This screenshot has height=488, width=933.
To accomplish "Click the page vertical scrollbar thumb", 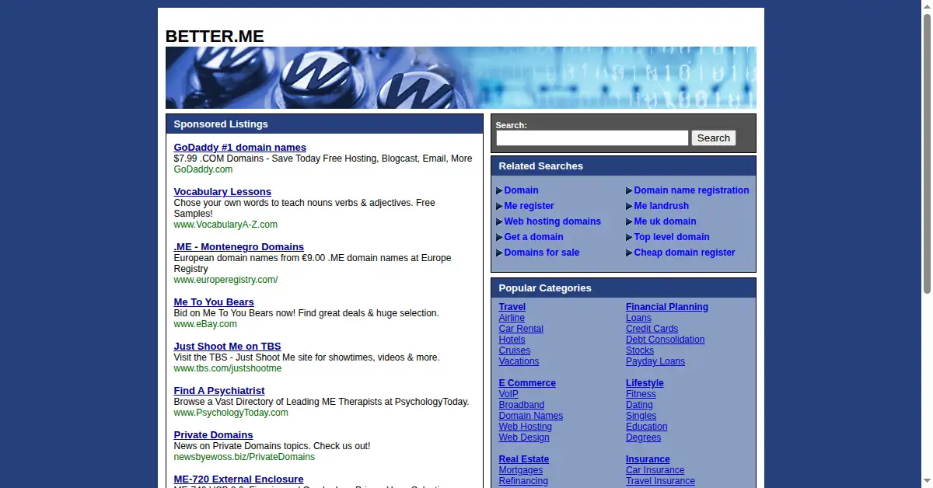I will click(927, 154).
